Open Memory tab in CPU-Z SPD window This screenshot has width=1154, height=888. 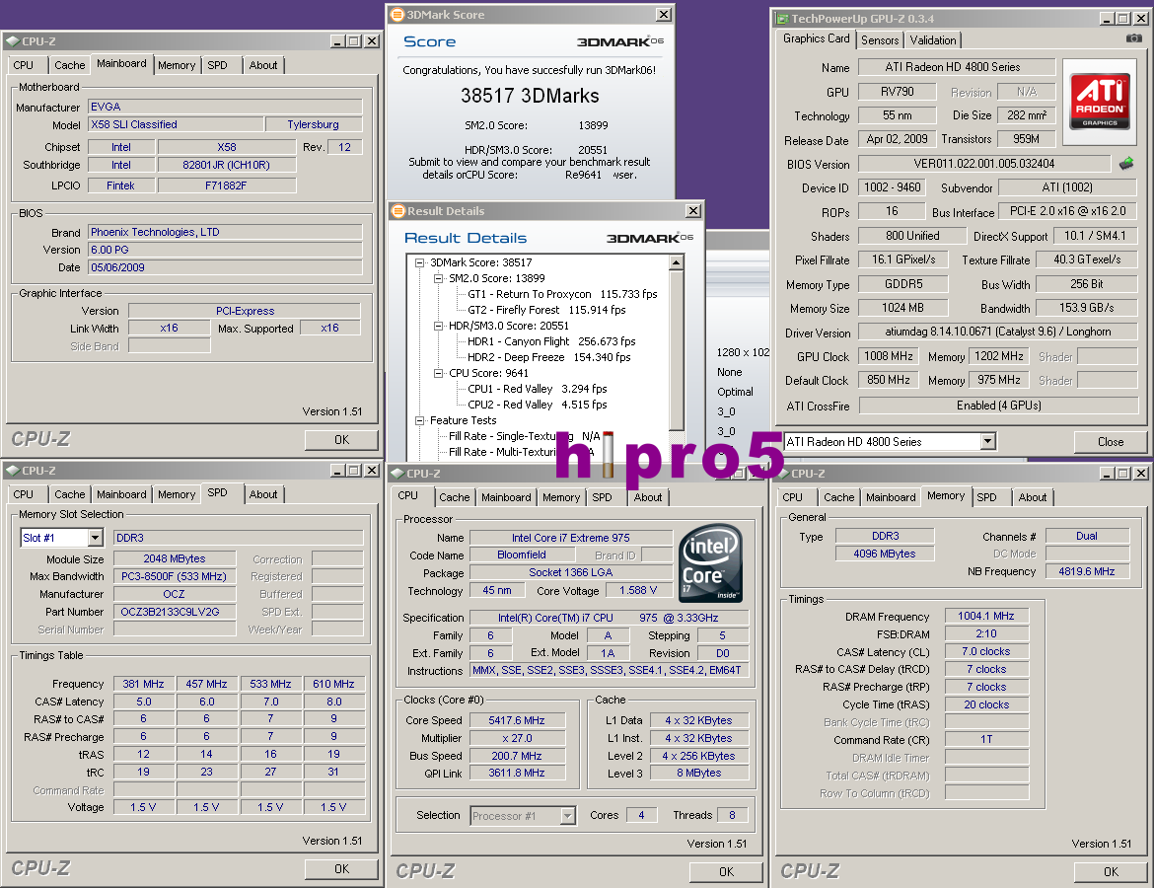click(x=177, y=494)
